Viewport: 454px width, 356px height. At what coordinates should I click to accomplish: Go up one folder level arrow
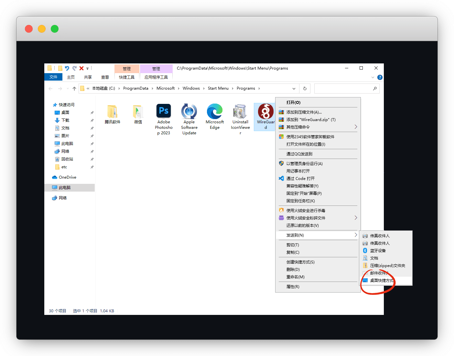click(x=74, y=88)
